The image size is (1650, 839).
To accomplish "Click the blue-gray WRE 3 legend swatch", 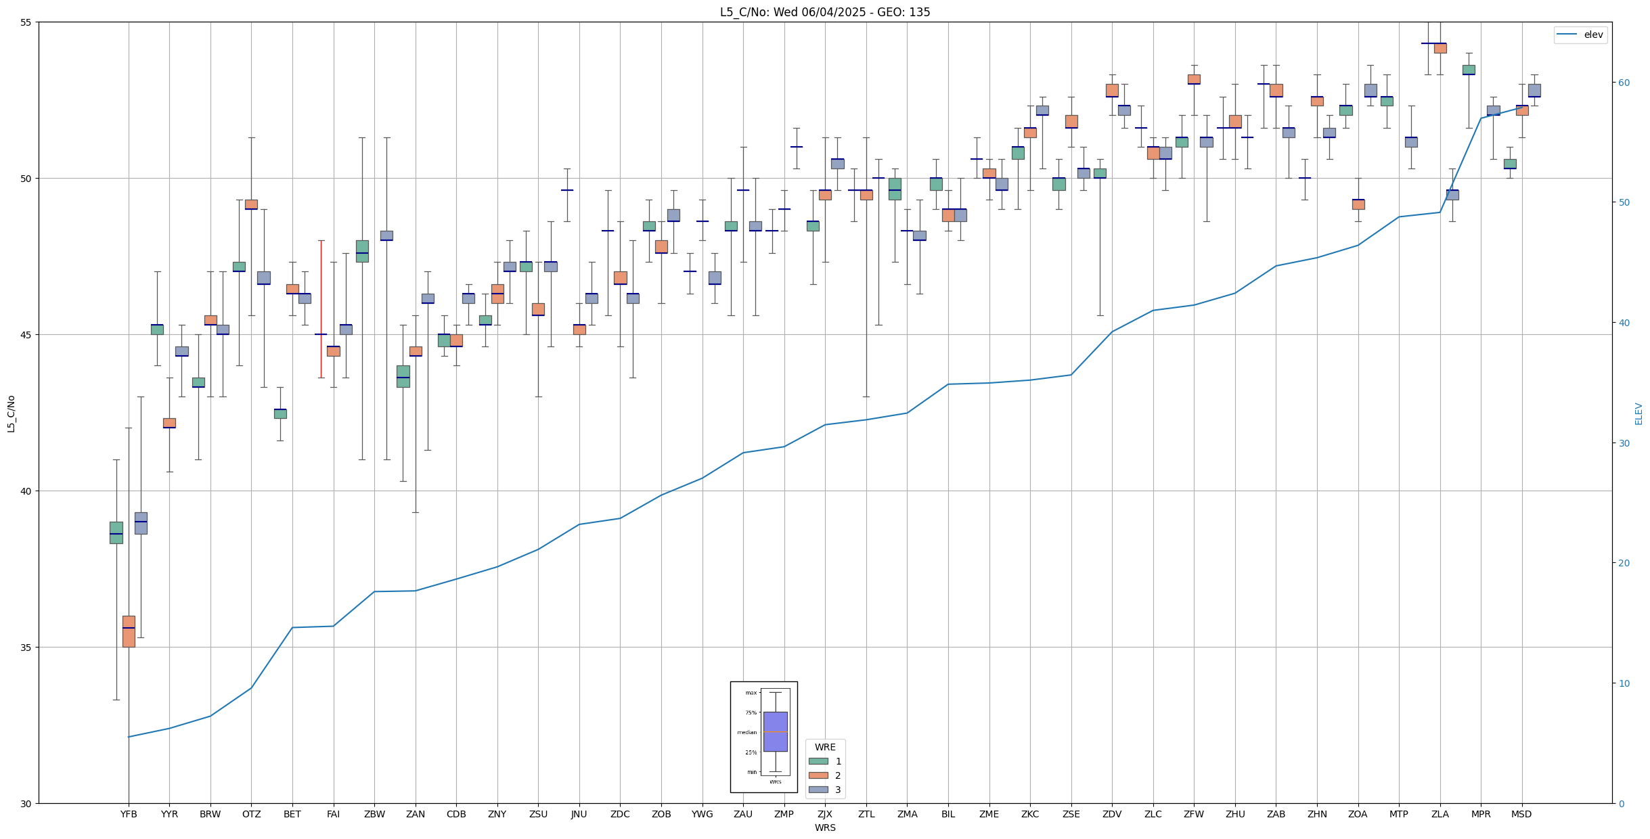I will coord(818,790).
